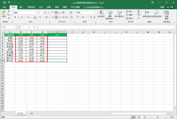Switch to the Formulas (公式) tab

coord(41,7)
